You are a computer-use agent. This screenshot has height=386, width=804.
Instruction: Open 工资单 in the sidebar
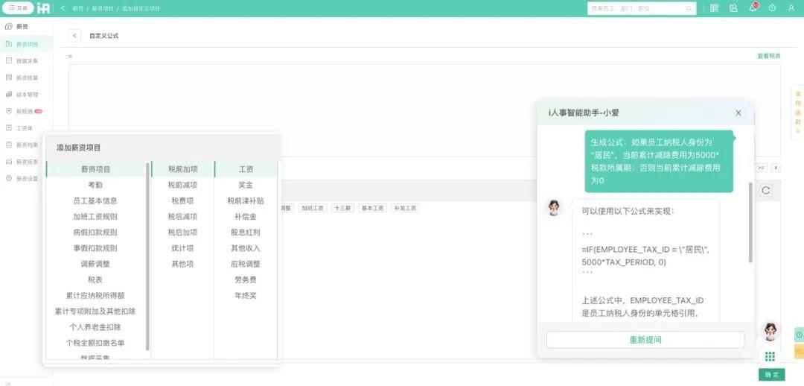coord(26,128)
